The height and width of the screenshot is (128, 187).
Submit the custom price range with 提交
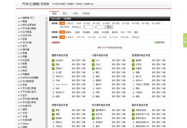[109, 27]
